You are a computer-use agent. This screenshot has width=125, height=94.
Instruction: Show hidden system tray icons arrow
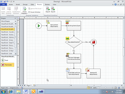pos(104,92)
